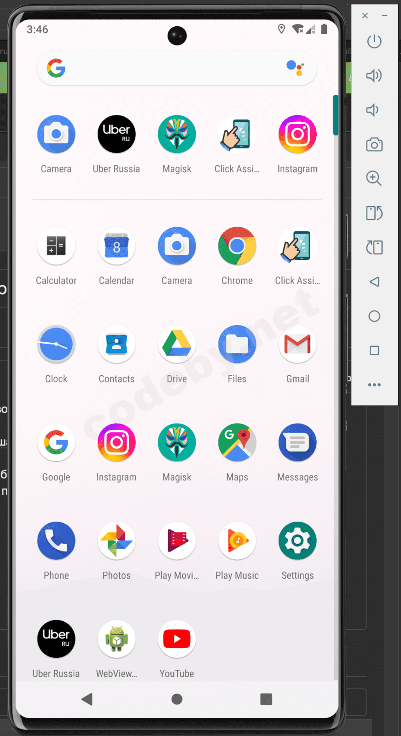Image resolution: width=401 pixels, height=736 pixels.
Task: Tap the Android recents navigation button
Action: [266, 699]
